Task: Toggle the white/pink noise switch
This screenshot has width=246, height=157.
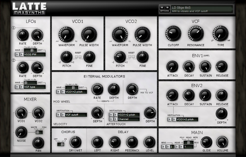Action: coord(39,132)
